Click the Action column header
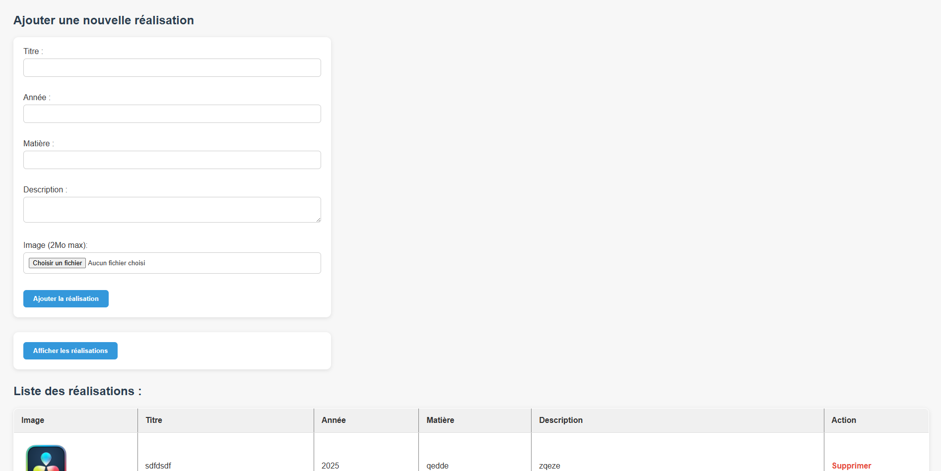This screenshot has width=941, height=471. coord(844,420)
